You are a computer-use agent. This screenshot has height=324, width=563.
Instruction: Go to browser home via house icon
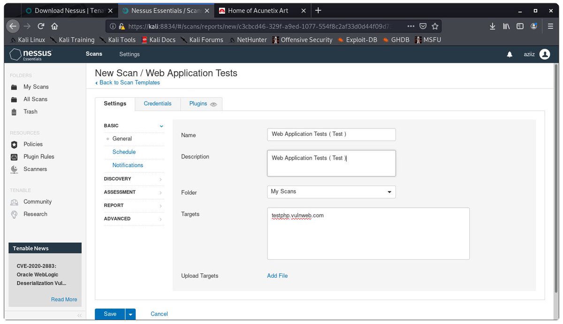pyautogui.click(x=54, y=26)
